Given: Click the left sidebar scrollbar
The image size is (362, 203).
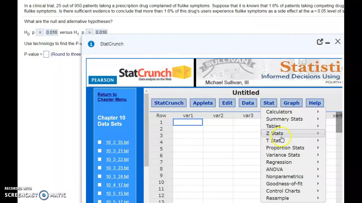Looking at the screenshot, I should coord(146,130).
